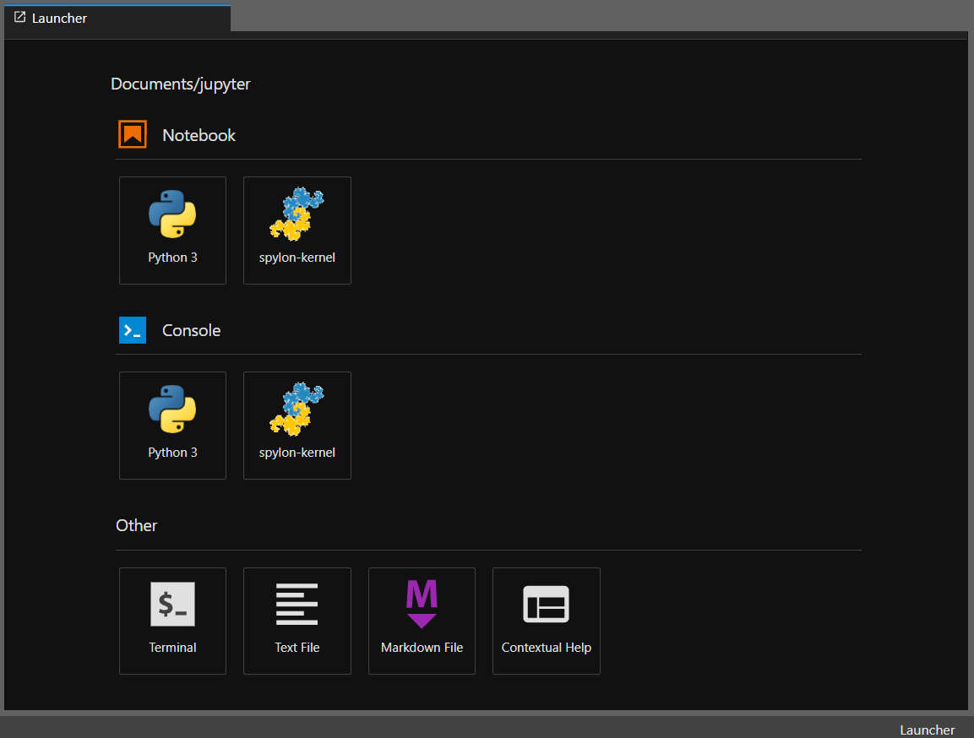The height and width of the screenshot is (738, 974).
Task: Click the Notebook section heading text
Action: [x=199, y=135]
